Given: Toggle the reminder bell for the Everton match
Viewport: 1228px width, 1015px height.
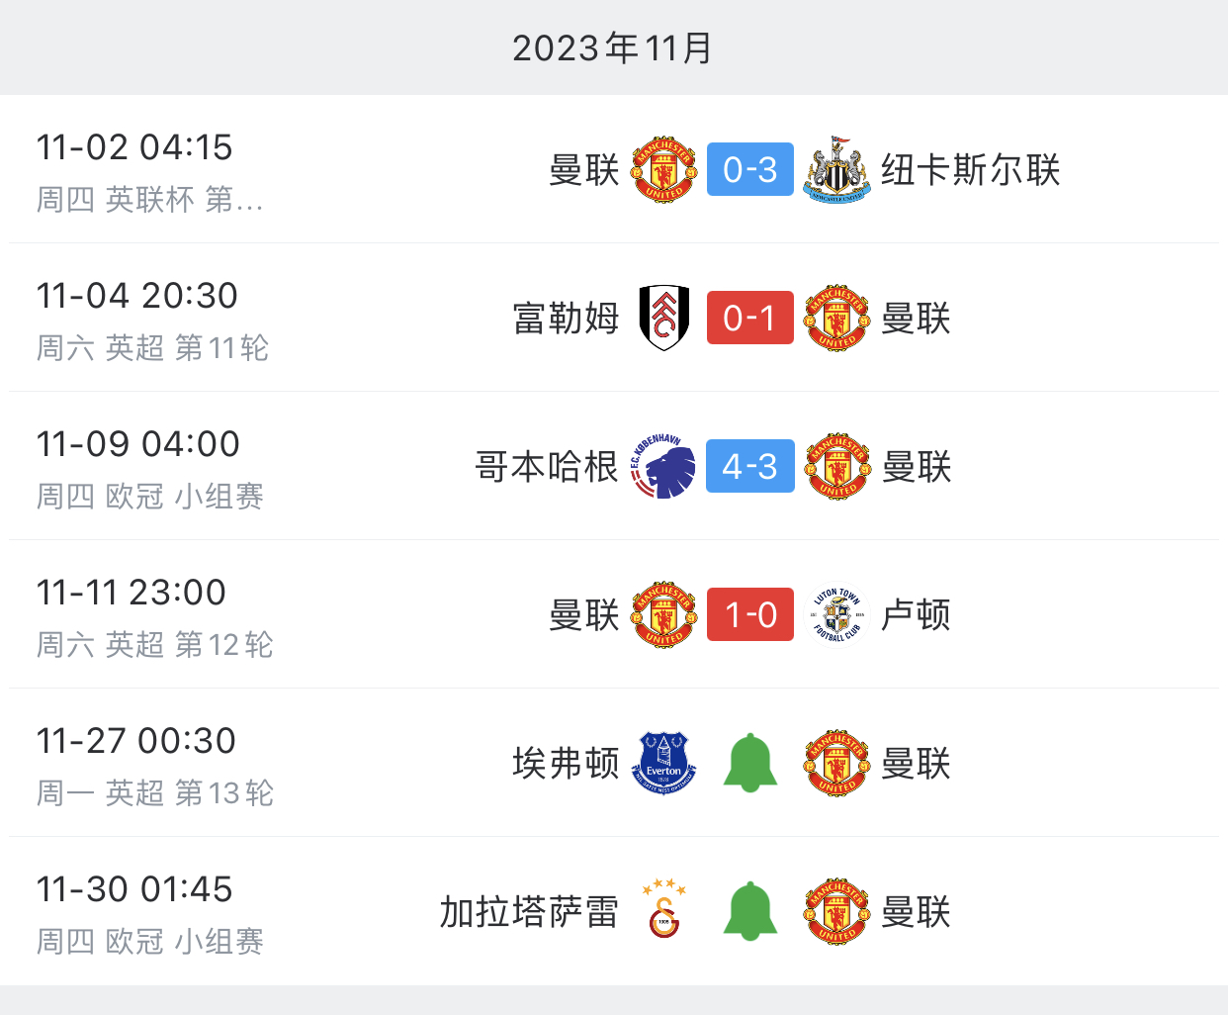Looking at the screenshot, I should coord(750,763).
